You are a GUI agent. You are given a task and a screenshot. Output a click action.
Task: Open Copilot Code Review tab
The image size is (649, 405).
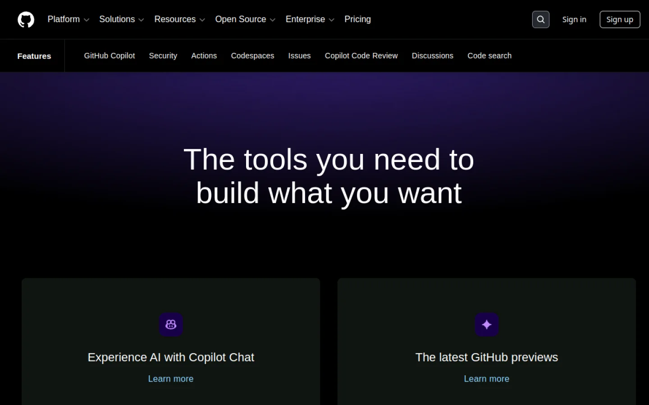[361, 56]
